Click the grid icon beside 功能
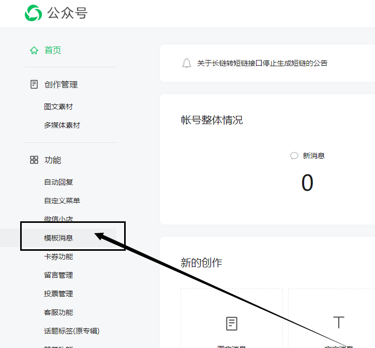Image resolution: width=375 pixels, height=348 pixels. (34, 160)
